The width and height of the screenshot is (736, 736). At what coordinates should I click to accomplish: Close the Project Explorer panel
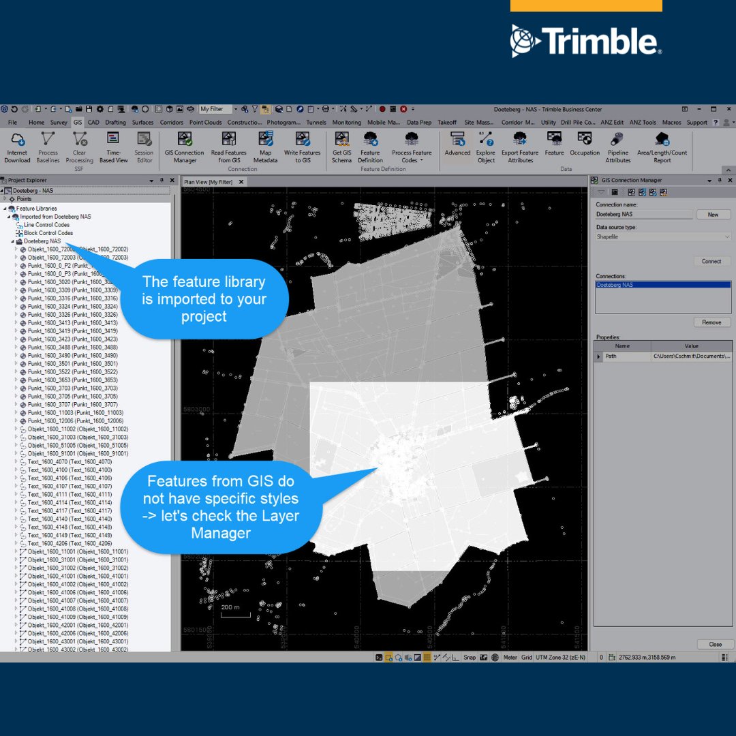[172, 180]
